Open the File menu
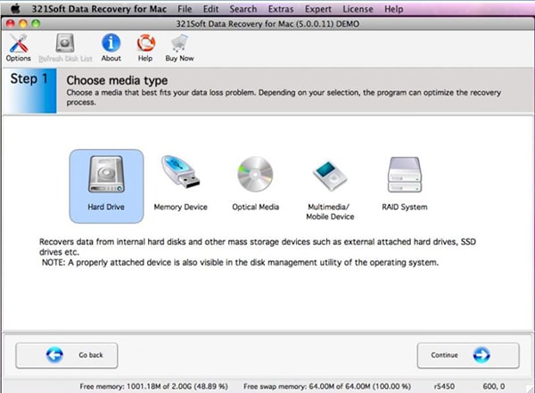This screenshot has height=393, width=535. tap(185, 9)
